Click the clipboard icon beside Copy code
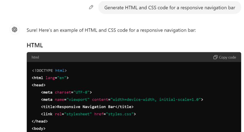This screenshot has width=244, height=132. pyautogui.click(x=215, y=57)
